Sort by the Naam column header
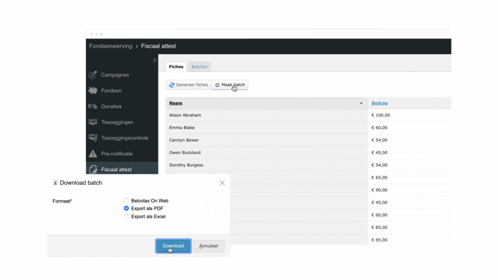498x280 pixels. pyautogui.click(x=175, y=103)
